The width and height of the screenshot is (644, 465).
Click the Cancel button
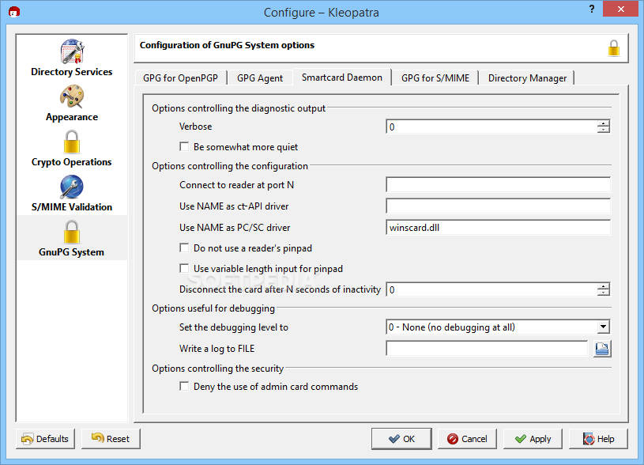pos(467,439)
